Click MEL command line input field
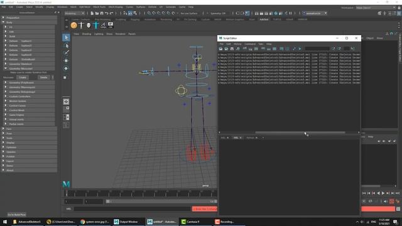402x226 pixels. coord(133,209)
